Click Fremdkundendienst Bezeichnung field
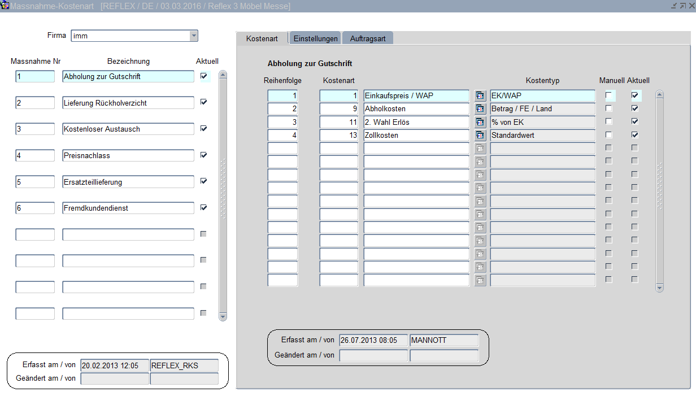 pos(128,208)
